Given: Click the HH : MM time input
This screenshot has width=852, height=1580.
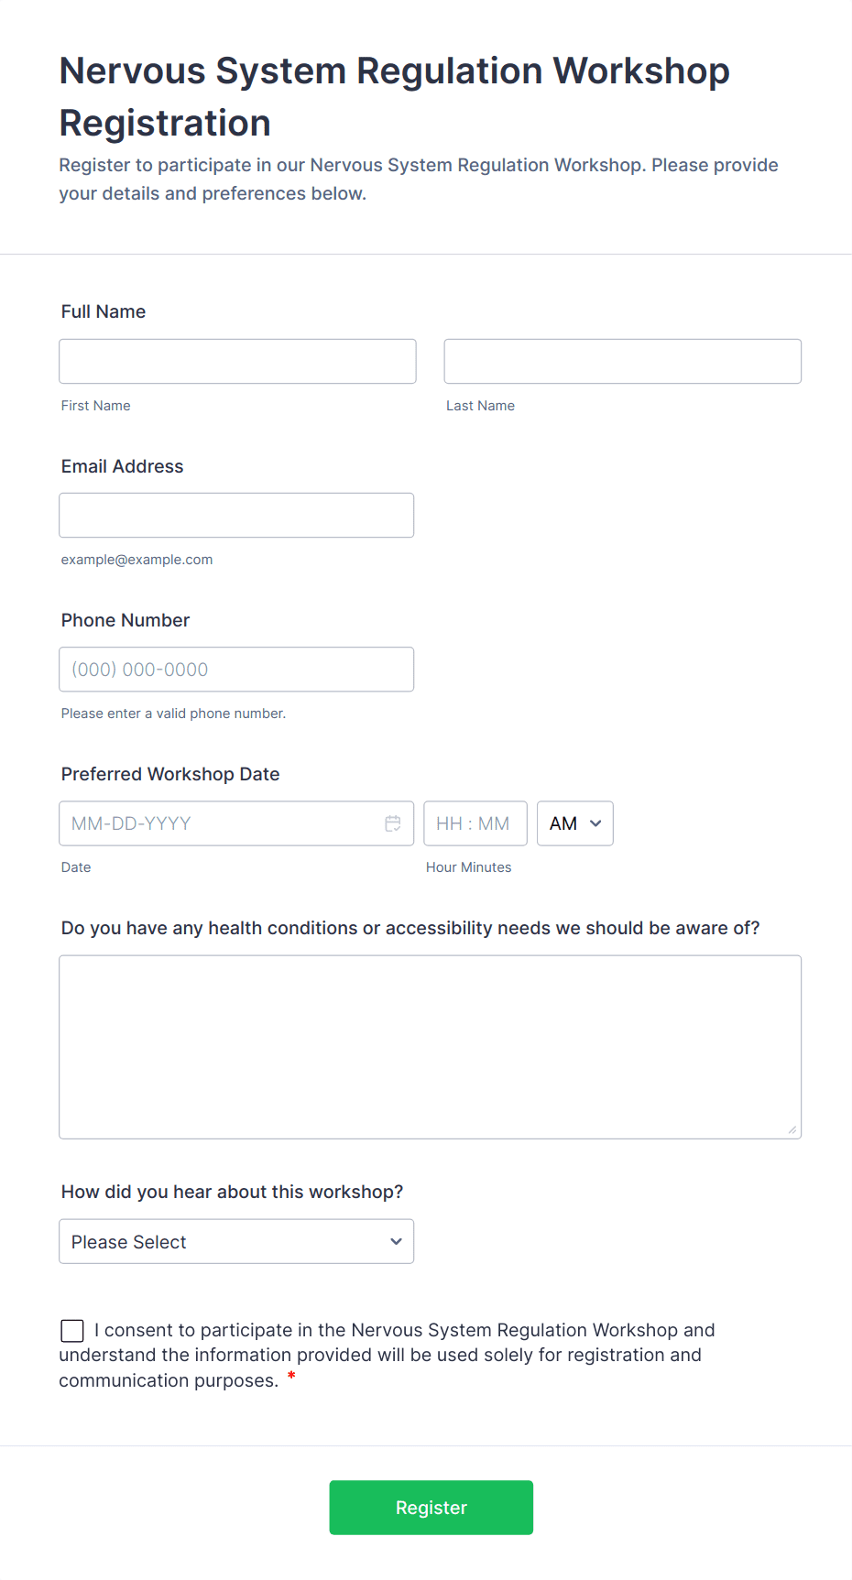Looking at the screenshot, I should 475,823.
